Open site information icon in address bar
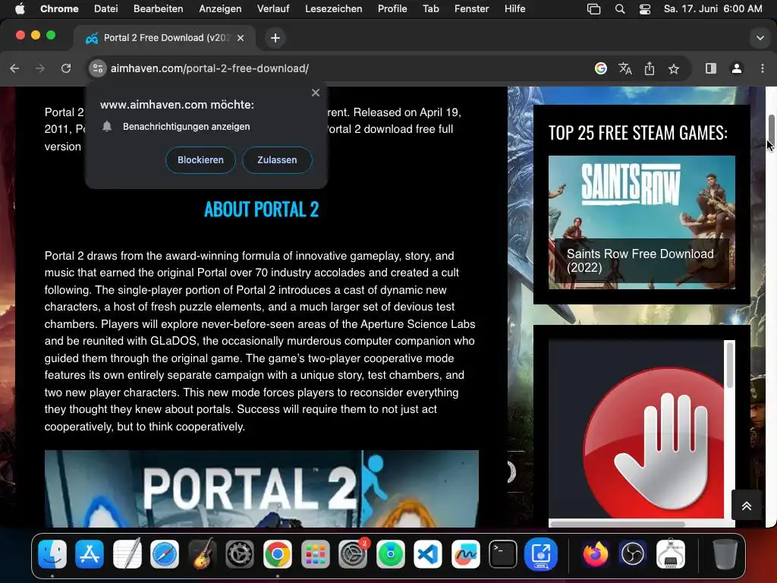Image resolution: width=777 pixels, height=583 pixels. click(x=98, y=68)
